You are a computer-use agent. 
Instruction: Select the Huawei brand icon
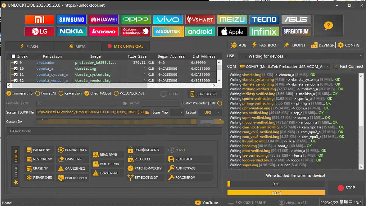tap(104, 19)
